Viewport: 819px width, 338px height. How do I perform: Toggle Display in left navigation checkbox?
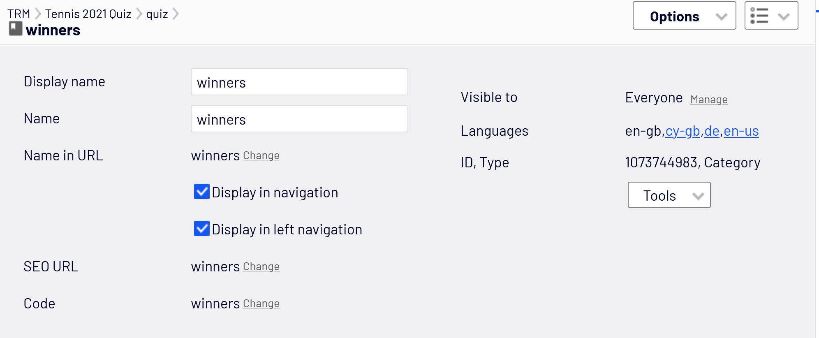[202, 229]
